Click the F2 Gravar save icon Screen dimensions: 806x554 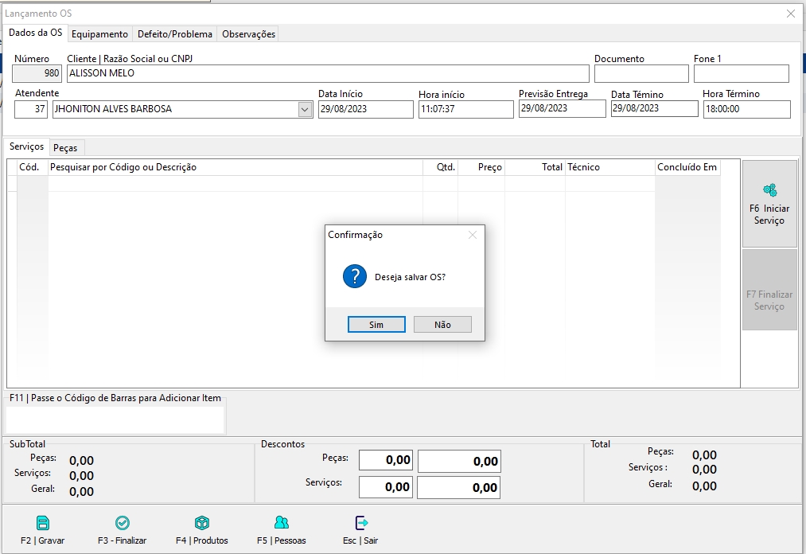(43, 523)
